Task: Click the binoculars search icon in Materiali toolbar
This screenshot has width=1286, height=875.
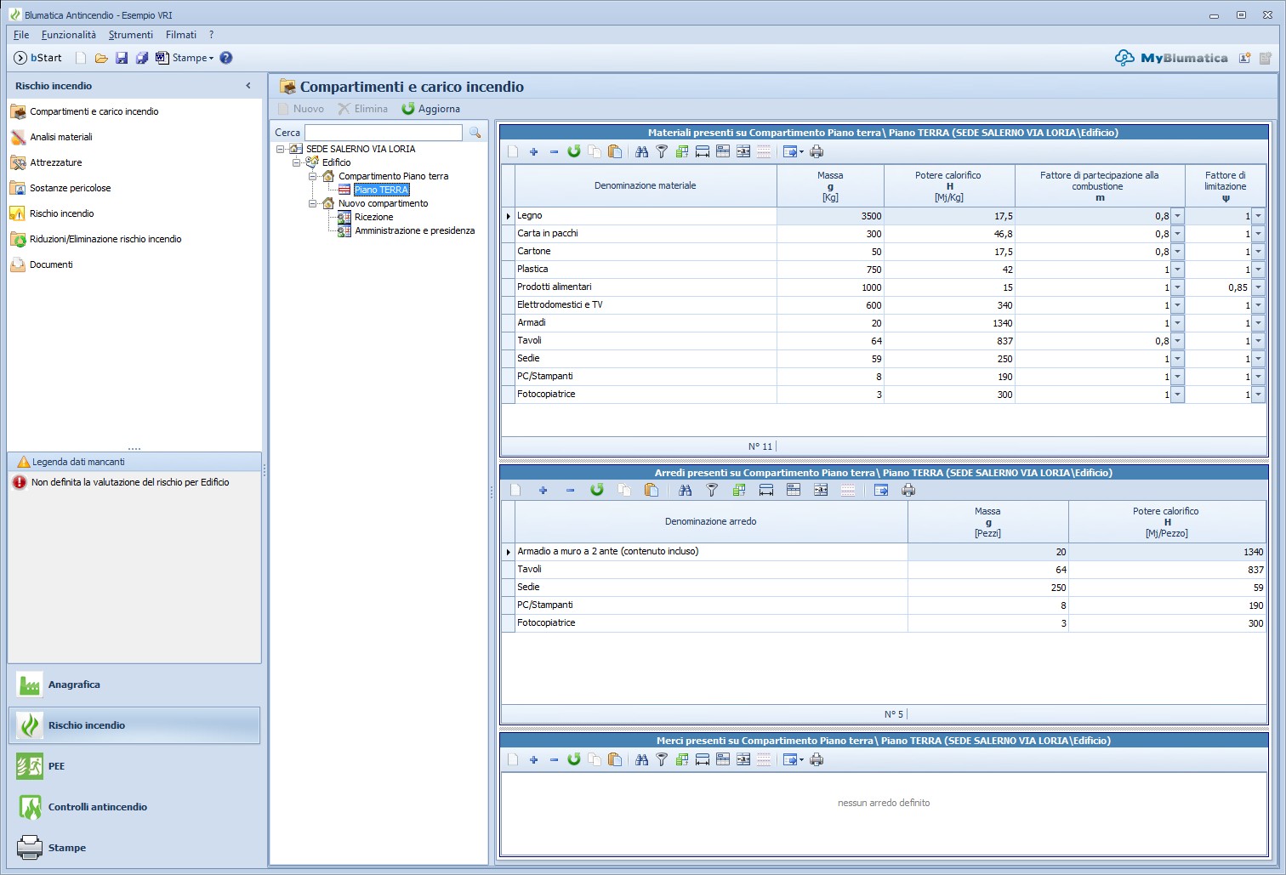Action: [642, 152]
